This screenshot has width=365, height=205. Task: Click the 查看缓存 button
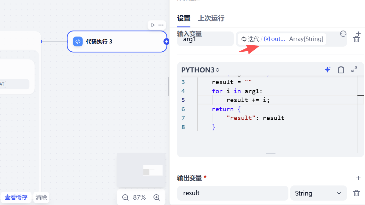point(16,197)
